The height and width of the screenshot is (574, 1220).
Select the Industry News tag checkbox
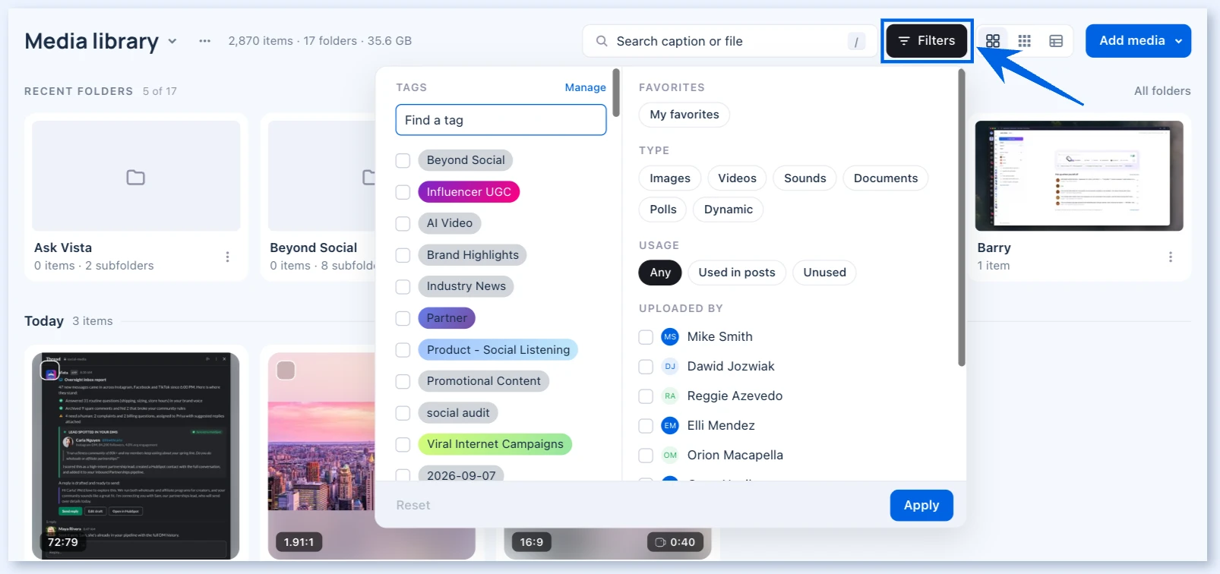(x=403, y=286)
